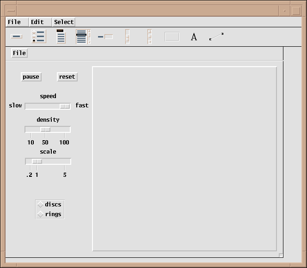Screen dimensions: 307x268
Task: Pick the radio button list widget icon
Action: [38, 37]
